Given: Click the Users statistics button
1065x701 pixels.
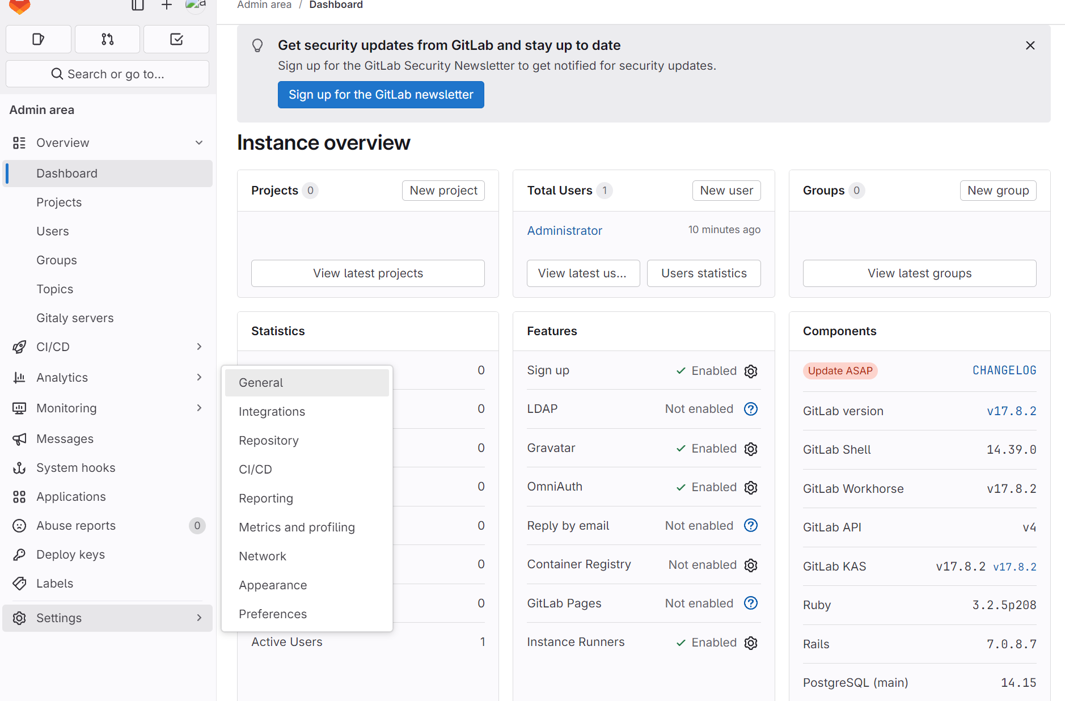Looking at the screenshot, I should [704, 273].
